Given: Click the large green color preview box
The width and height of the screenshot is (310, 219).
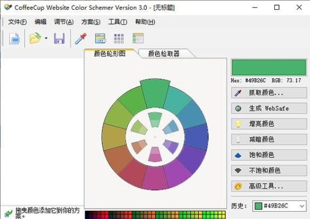Looking at the screenshot, I should pos(269,67).
